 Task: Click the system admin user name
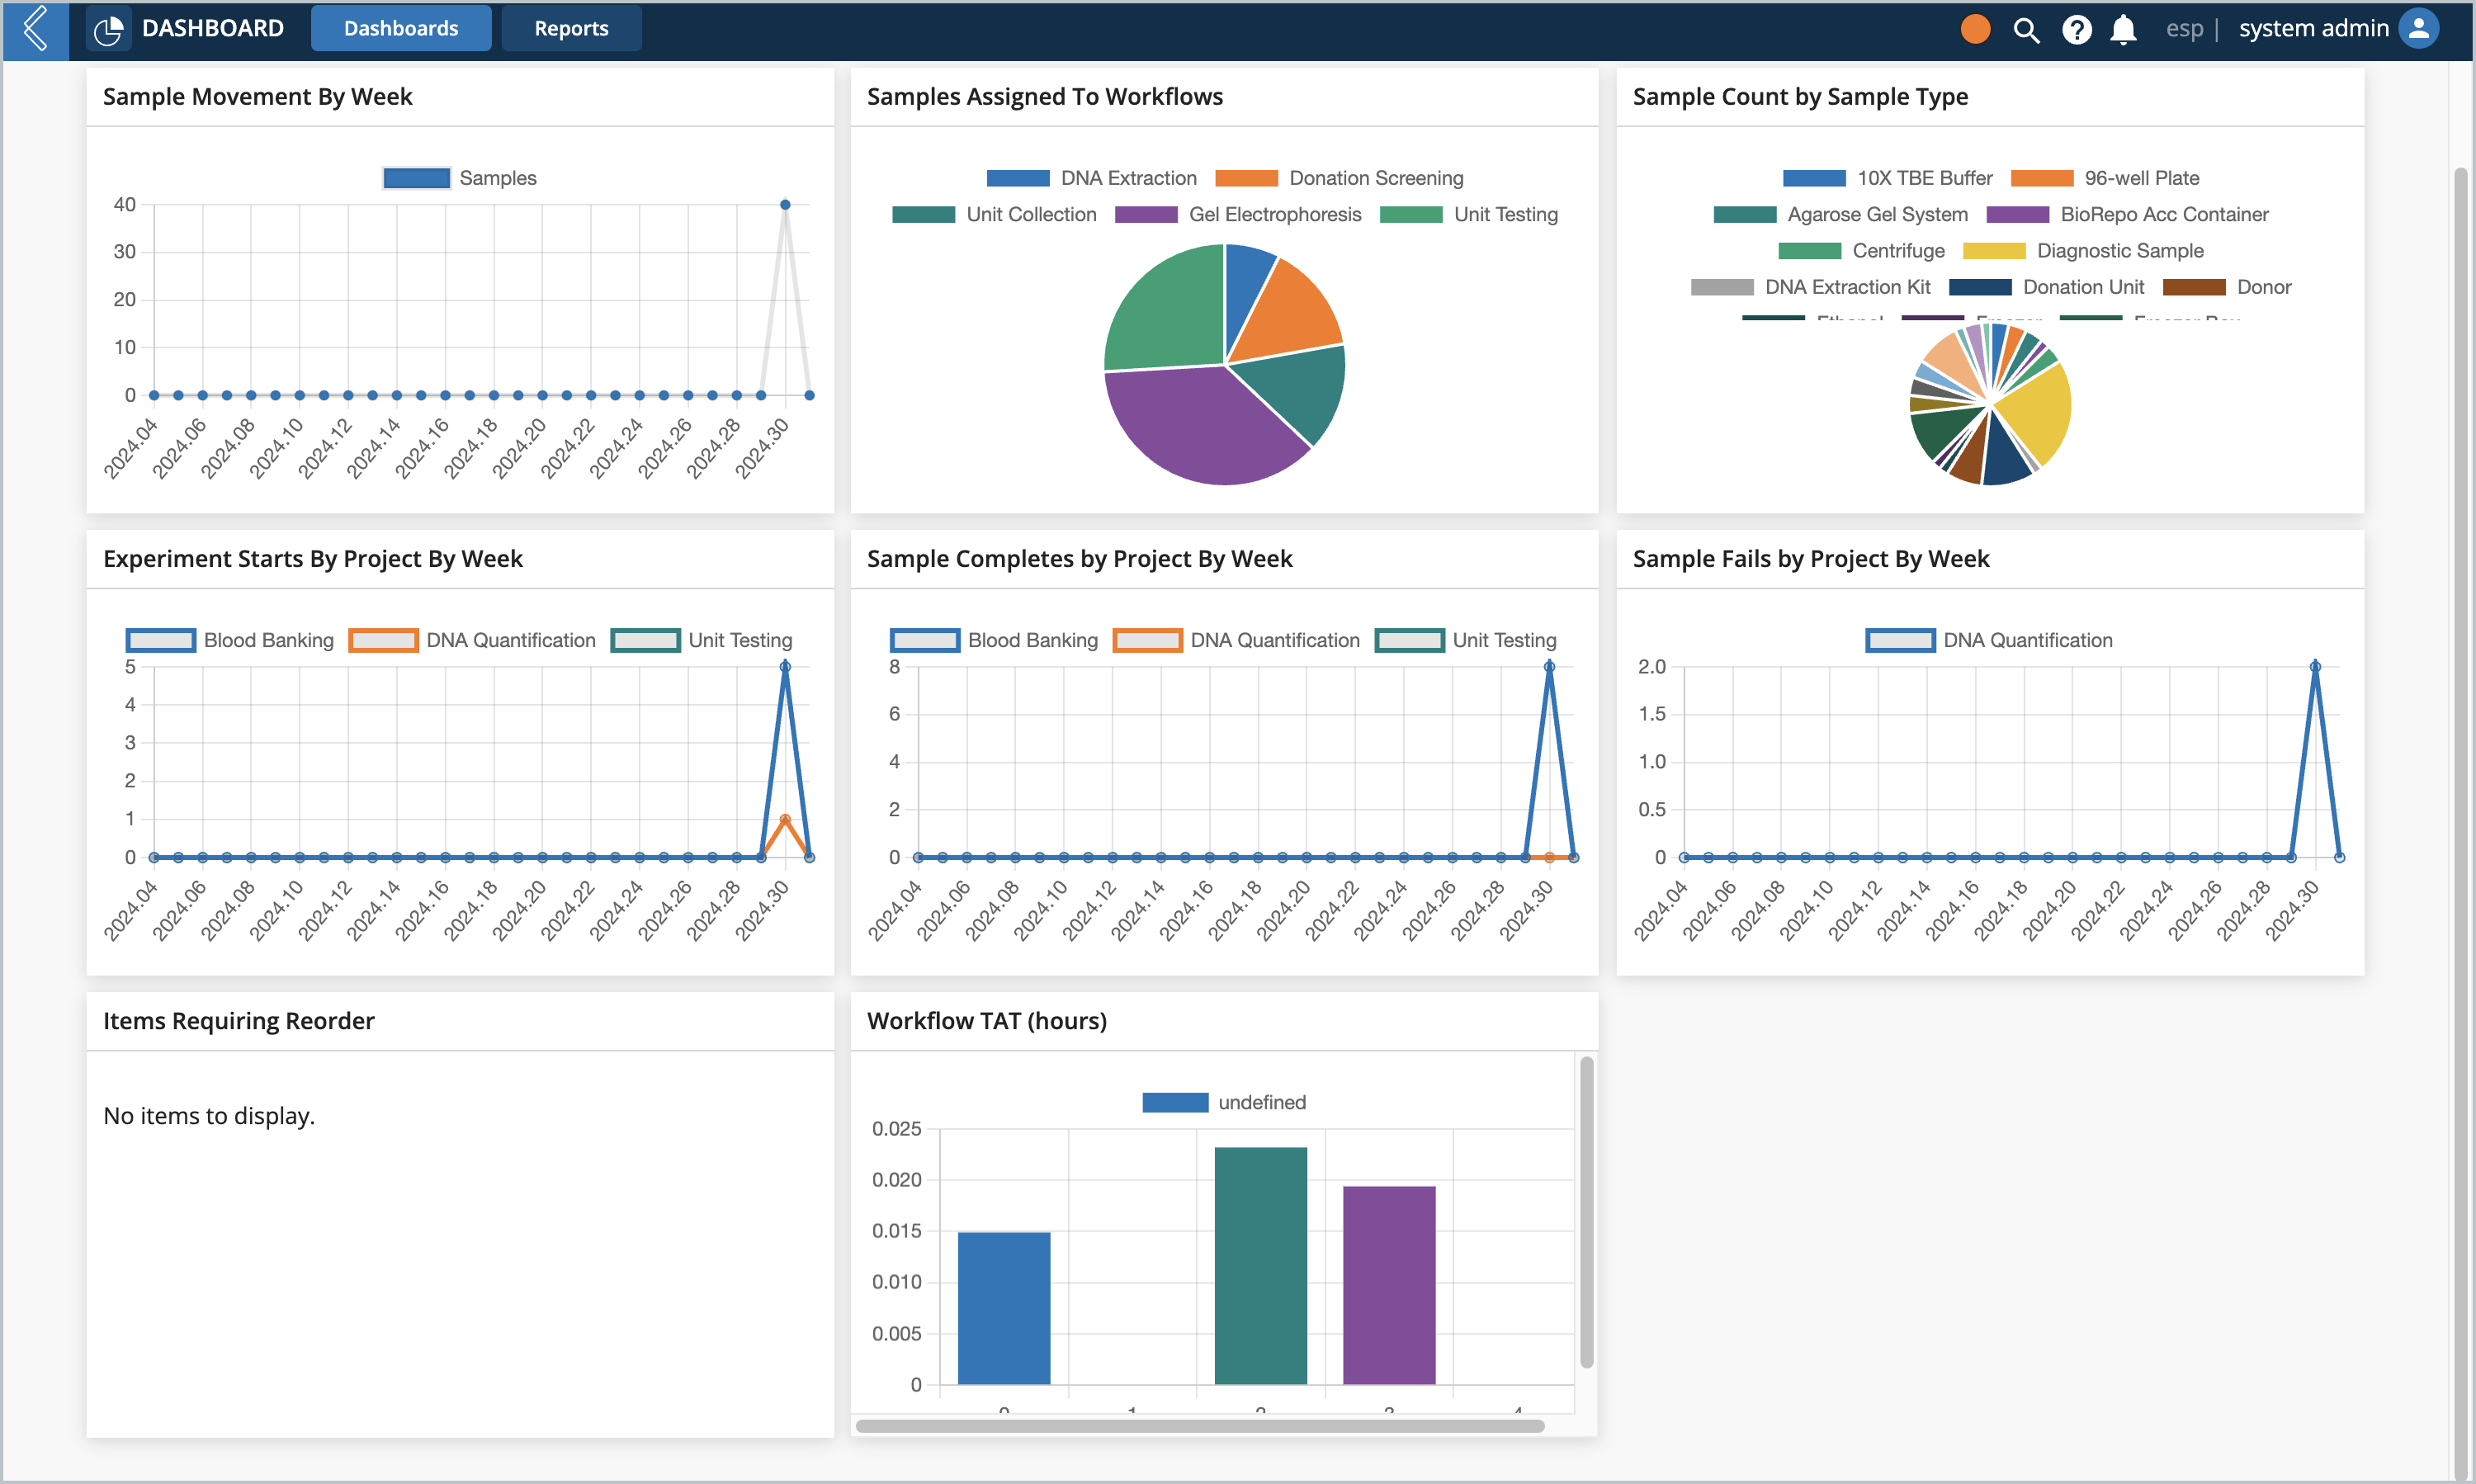2313,29
